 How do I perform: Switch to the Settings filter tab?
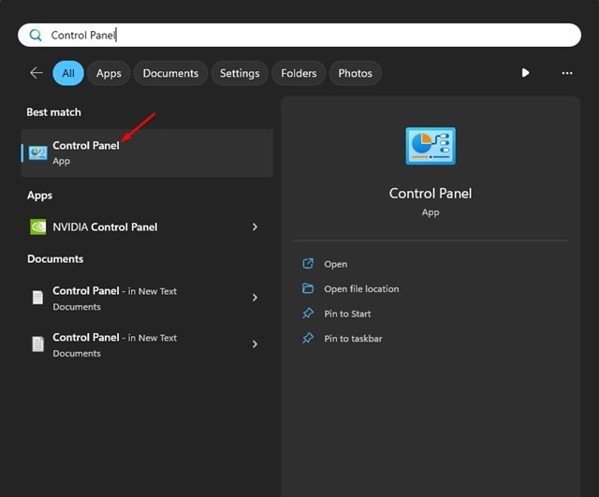tap(240, 73)
